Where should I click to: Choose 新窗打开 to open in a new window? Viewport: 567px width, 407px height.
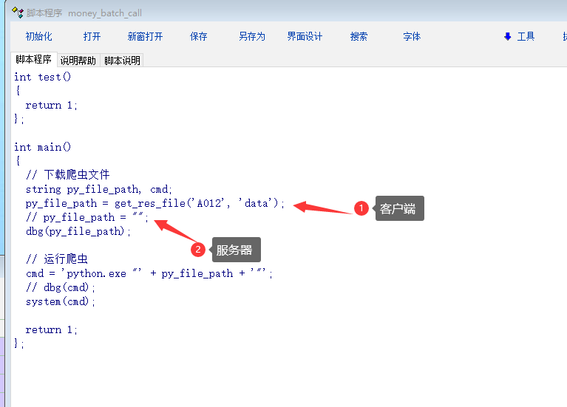coord(145,37)
